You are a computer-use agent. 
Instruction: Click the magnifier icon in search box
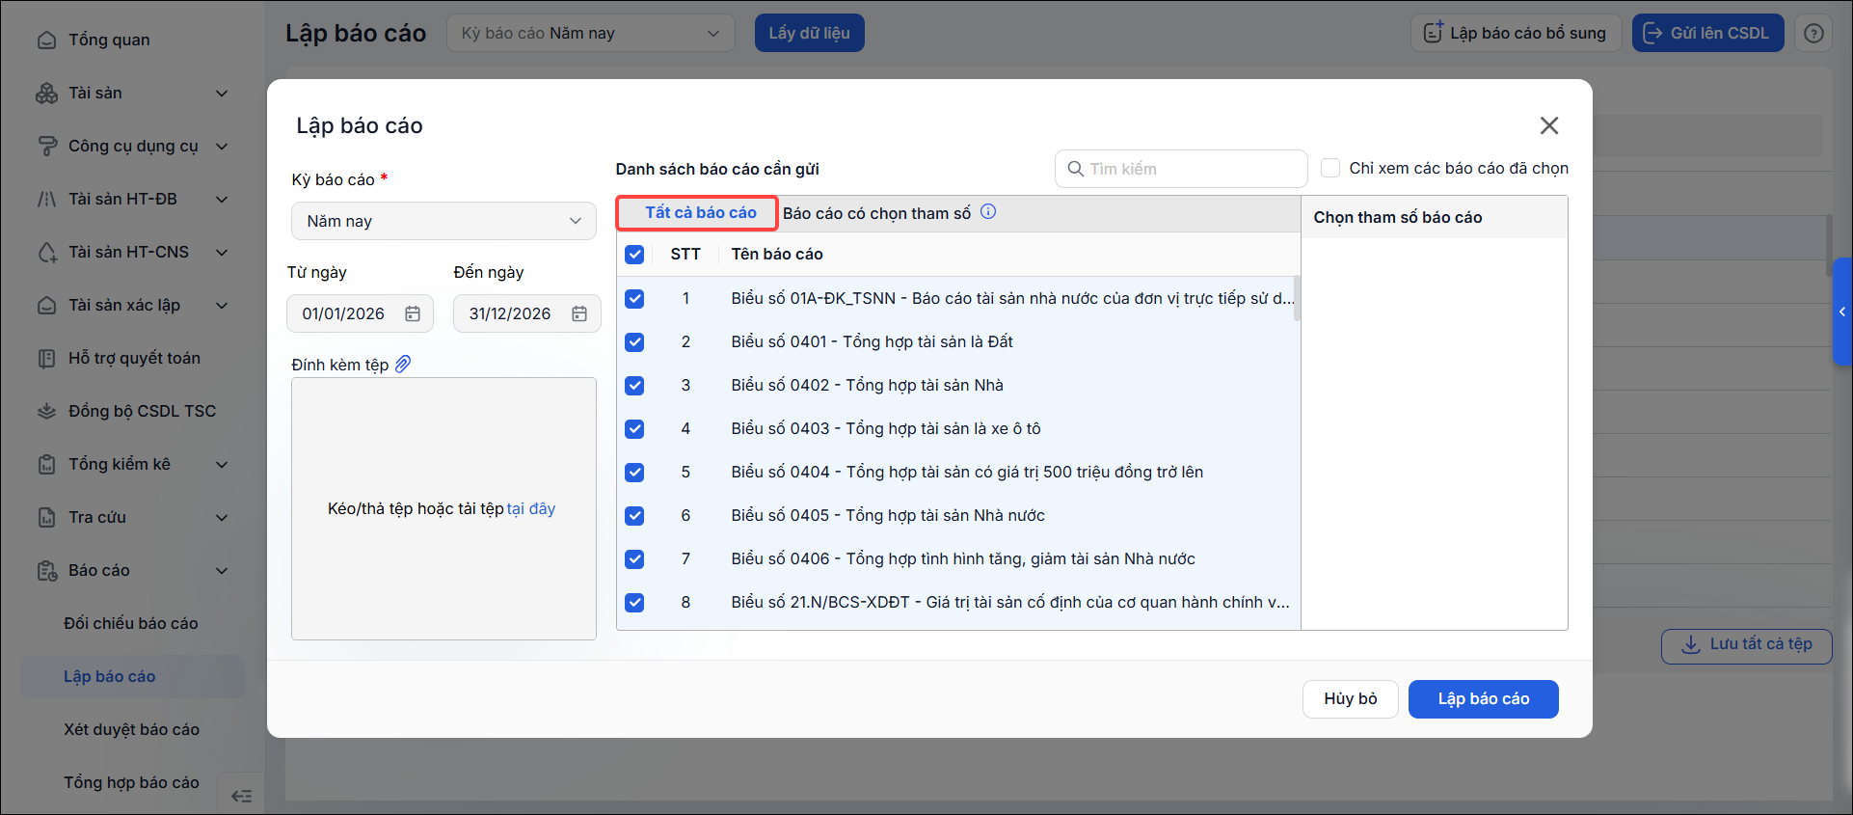click(x=1075, y=169)
